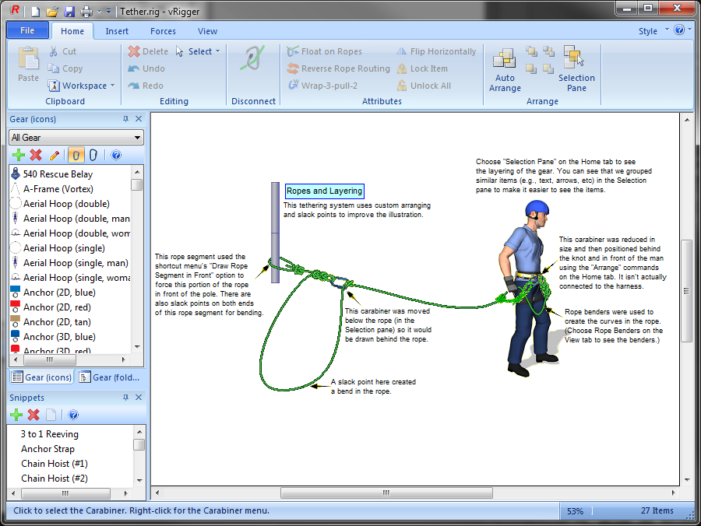Toggle the outline carabiner view button
This screenshot has width=701, height=526.
93,156
